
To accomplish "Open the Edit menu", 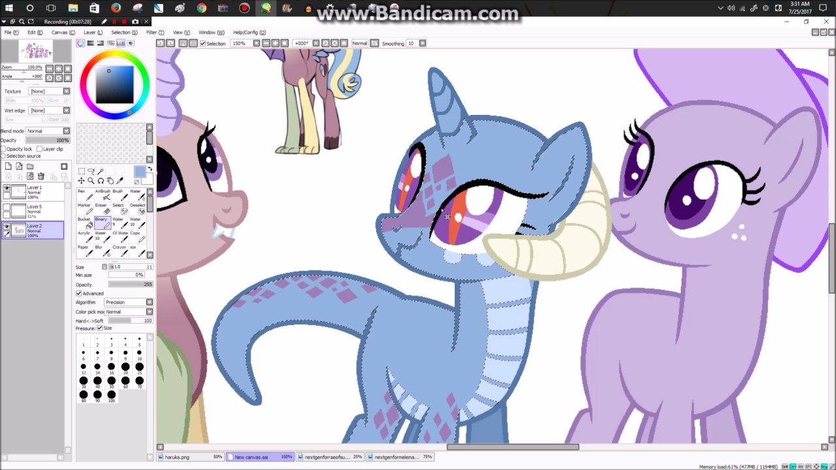I will point(35,32).
